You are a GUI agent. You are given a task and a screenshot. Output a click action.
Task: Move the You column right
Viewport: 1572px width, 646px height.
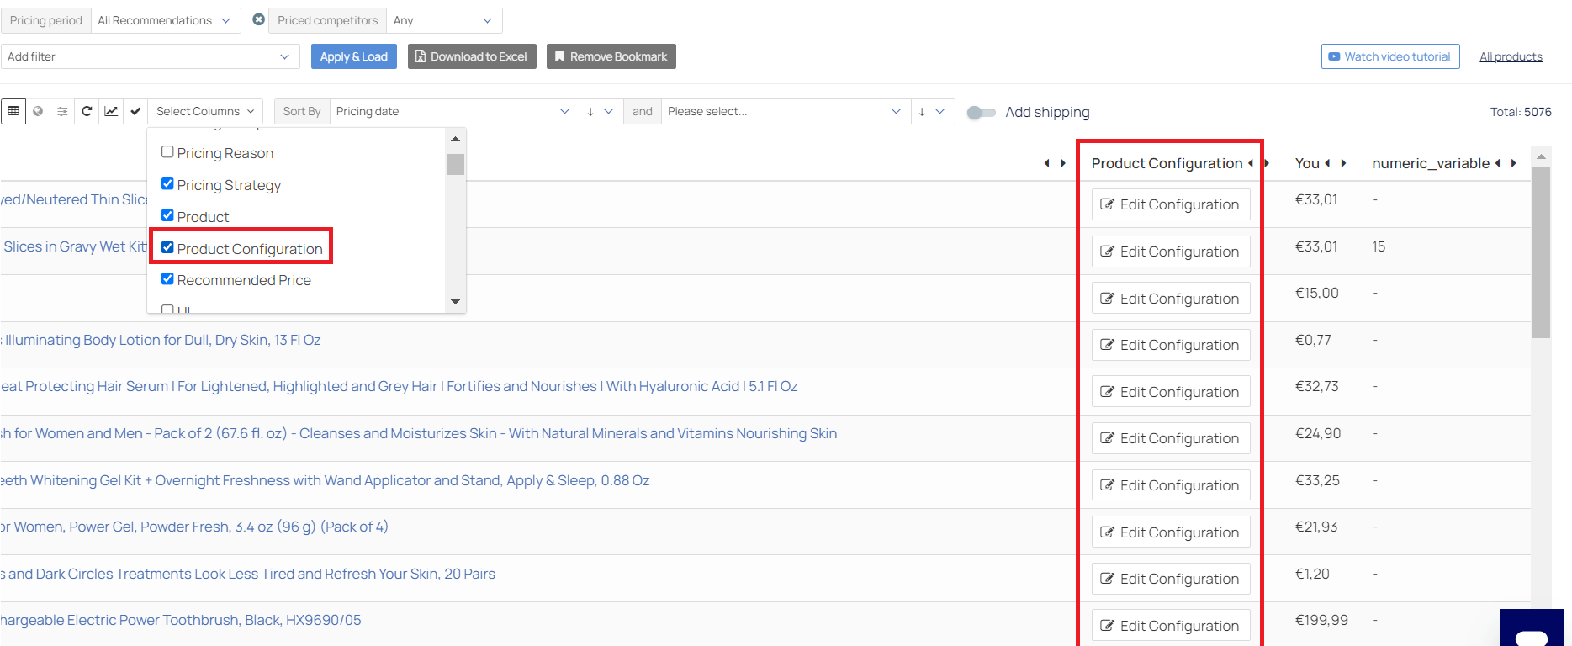1343,163
